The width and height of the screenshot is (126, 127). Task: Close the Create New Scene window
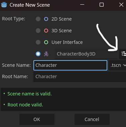click(121, 5)
